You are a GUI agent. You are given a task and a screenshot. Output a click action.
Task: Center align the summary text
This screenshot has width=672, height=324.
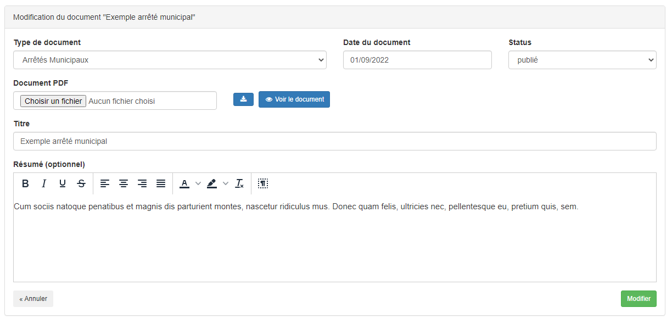[x=124, y=183]
